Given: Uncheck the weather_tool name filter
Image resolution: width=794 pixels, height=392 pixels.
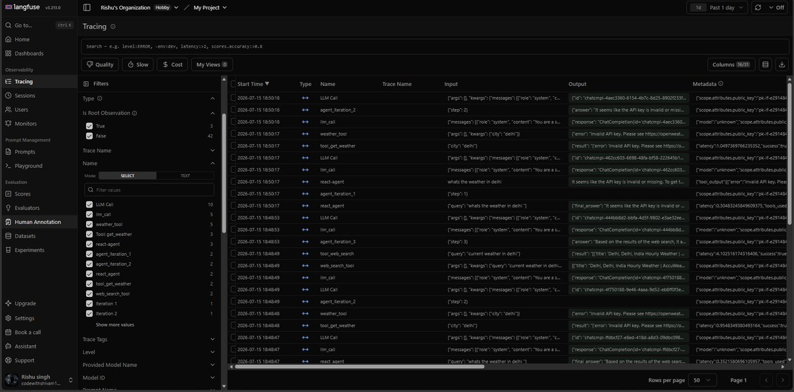Looking at the screenshot, I should tap(89, 225).
